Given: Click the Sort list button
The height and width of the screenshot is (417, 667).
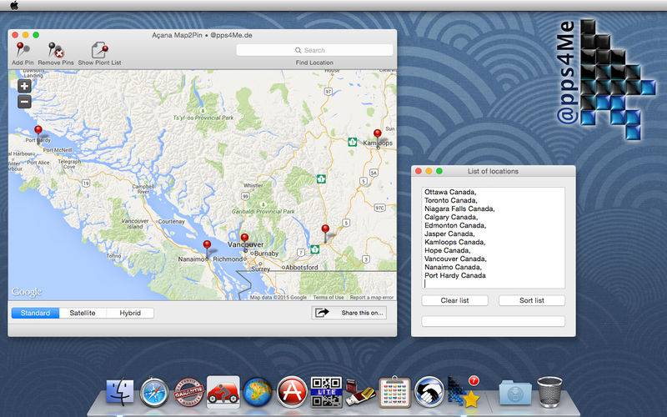Looking at the screenshot, I should pos(532,300).
